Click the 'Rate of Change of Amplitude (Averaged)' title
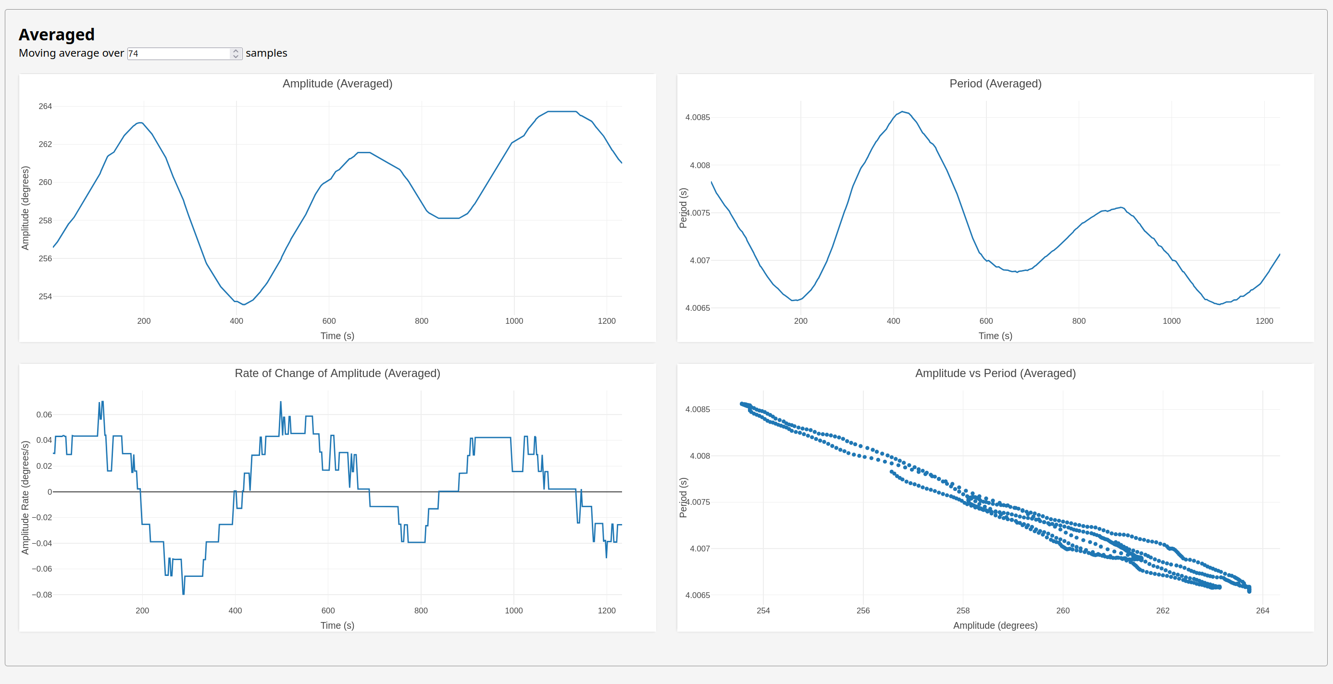 click(x=337, y=373)
